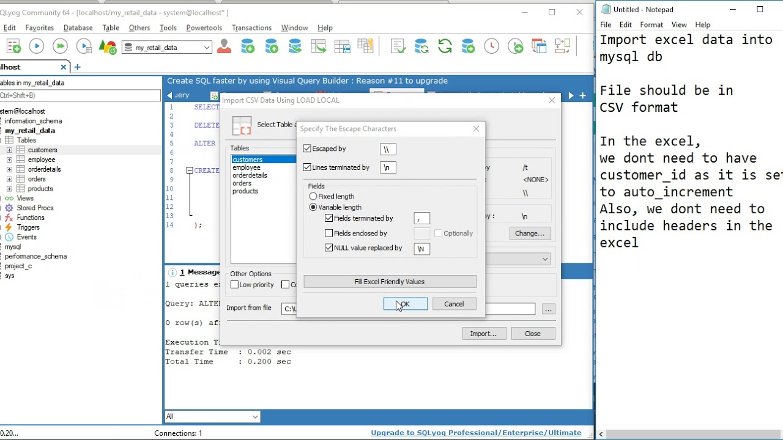Viewport: 783px width, 440px height.
Task: Click the Views glasses icon in tree
Action: click(x=9, y=199)
